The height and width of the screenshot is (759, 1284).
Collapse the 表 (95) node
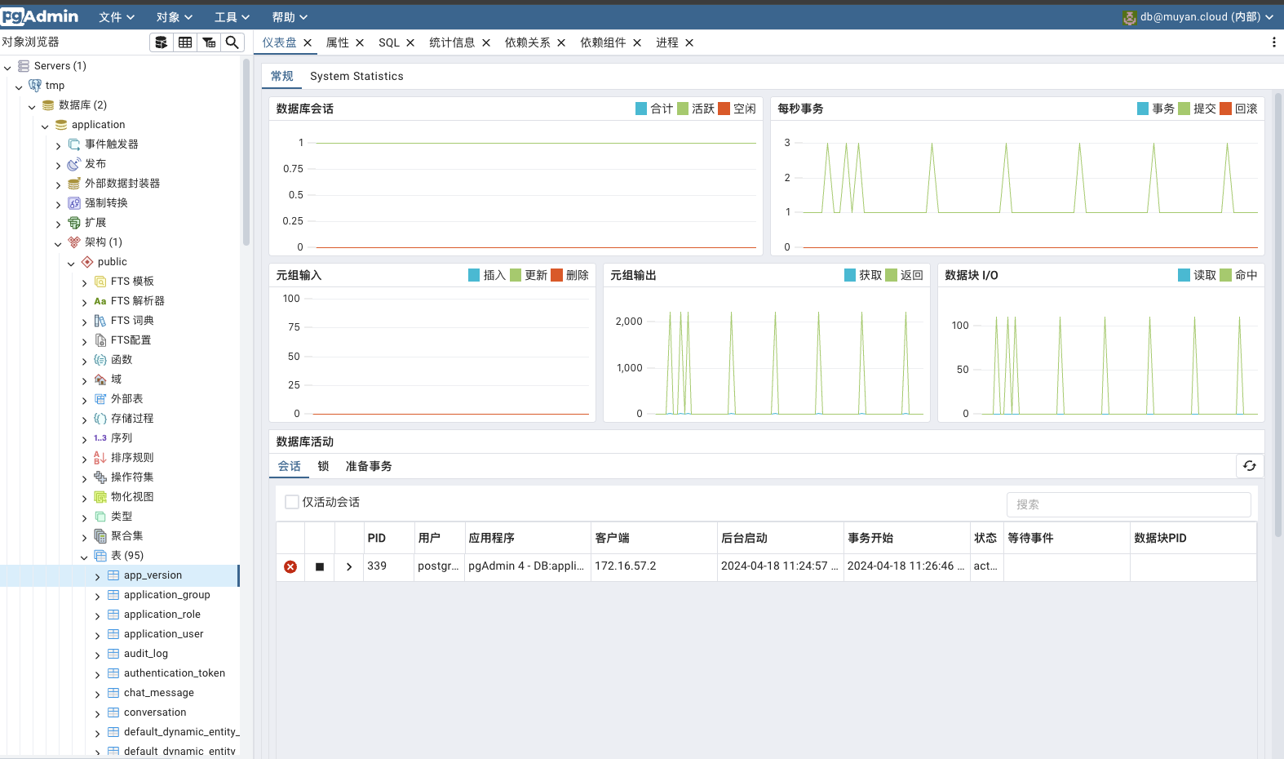pyautogui.click(x=84, y=557)
